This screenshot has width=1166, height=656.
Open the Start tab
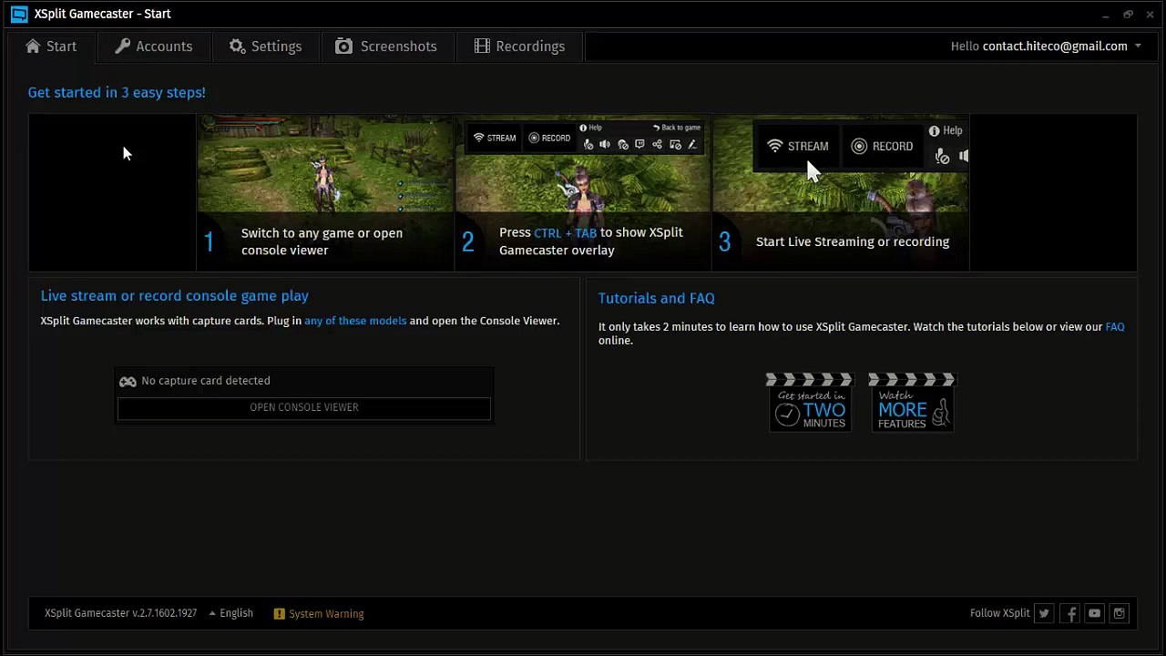coord(51,46)
